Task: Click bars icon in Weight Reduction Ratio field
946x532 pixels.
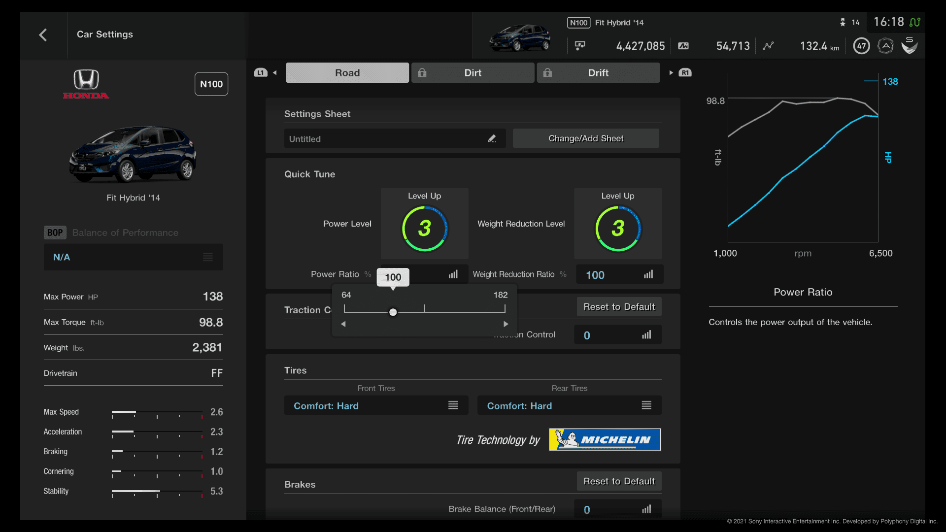Action: point(648,274)
